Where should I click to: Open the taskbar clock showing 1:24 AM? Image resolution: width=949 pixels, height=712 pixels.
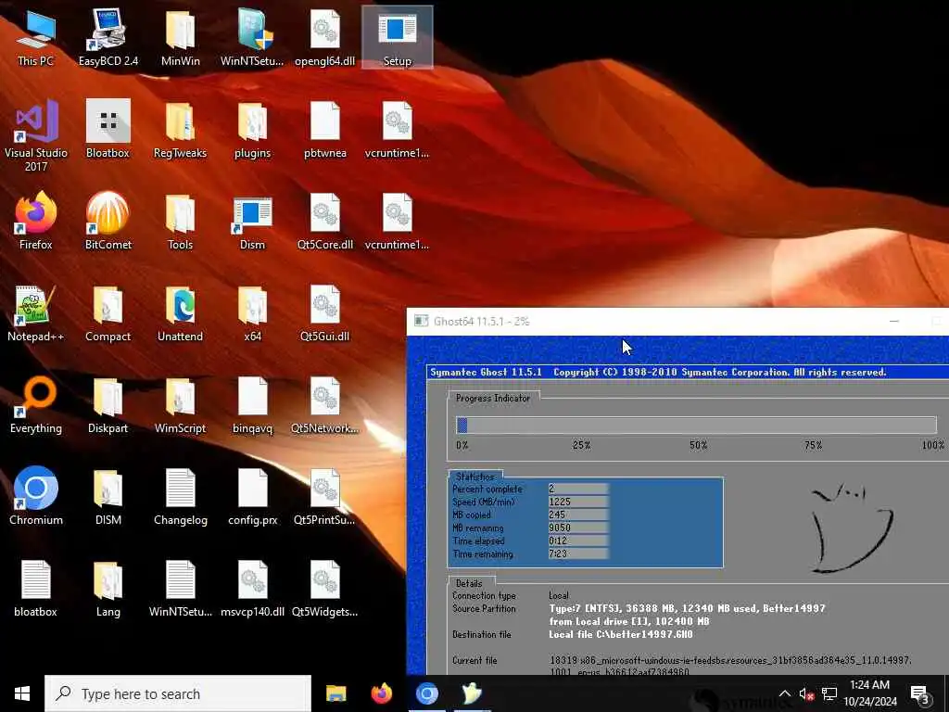click(869, 693)
